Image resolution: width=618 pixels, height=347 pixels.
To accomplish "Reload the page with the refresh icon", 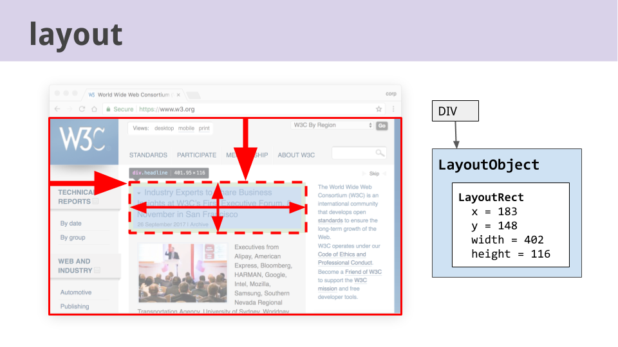I will click(x=82, y=109).
